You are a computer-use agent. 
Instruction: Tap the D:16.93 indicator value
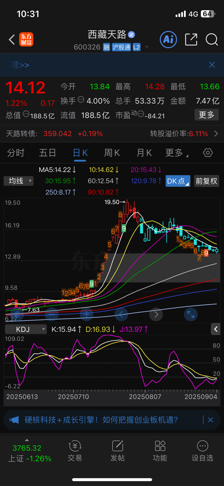[x=101, y=329]
